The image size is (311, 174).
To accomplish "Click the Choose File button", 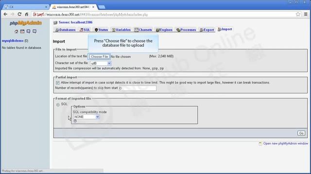I will coord(99,57).
